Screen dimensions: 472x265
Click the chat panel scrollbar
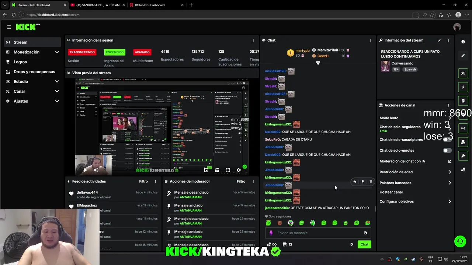click(x=375, y=209)
